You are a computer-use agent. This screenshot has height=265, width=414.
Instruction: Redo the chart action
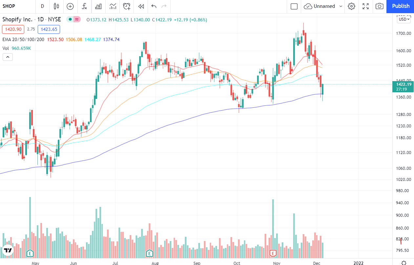point(164,6)
